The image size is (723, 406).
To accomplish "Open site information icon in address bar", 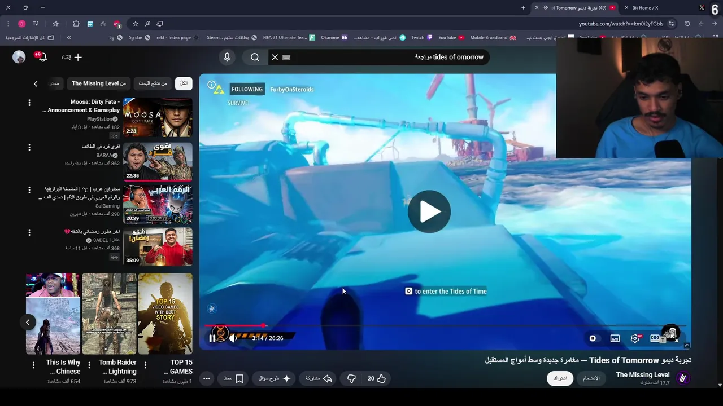I will pyautogui.click(x=671, y=24).
